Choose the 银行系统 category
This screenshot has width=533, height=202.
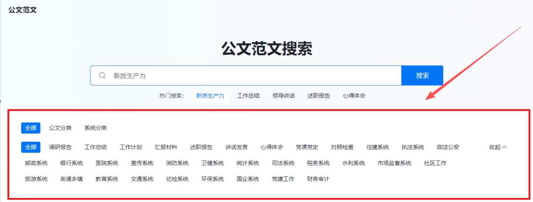click(x=71, y=163)
